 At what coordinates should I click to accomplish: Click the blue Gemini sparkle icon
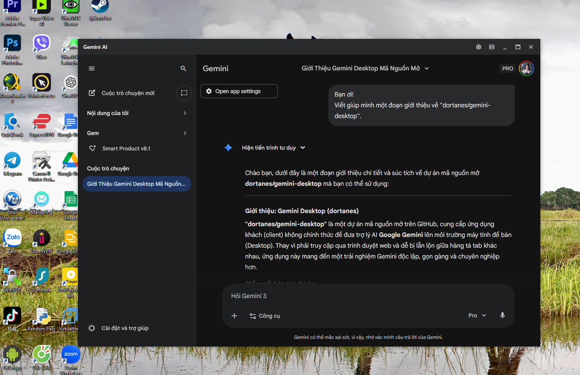click(x=228, y=148)
